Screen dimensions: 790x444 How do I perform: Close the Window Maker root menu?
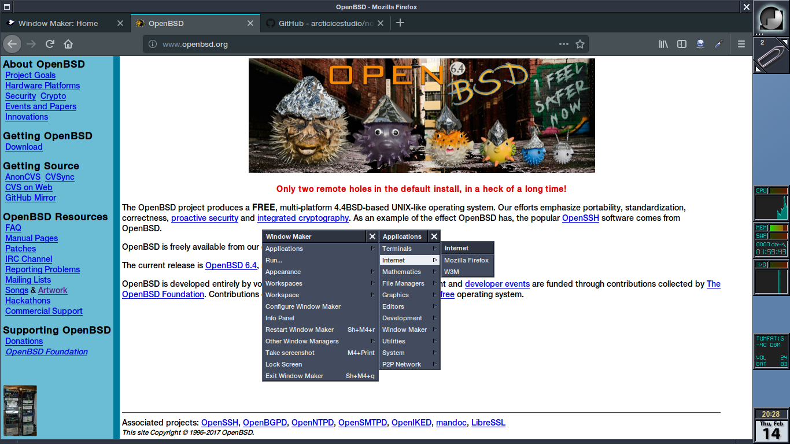[x=372, y=236]
